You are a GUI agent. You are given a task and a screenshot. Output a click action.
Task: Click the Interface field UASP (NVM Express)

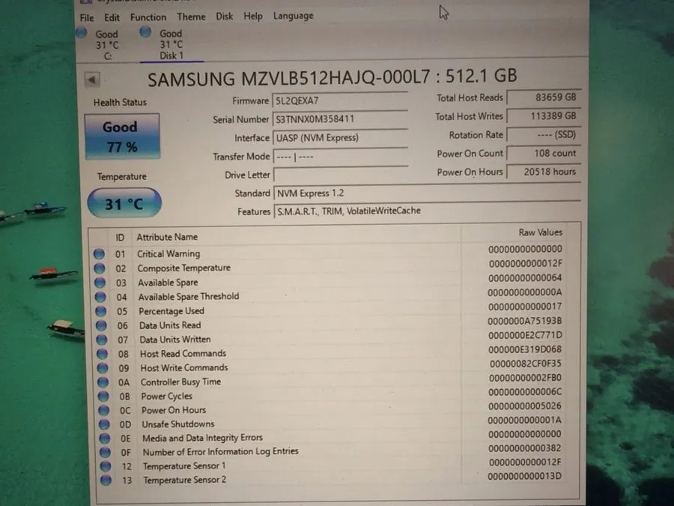pos(340,138)
